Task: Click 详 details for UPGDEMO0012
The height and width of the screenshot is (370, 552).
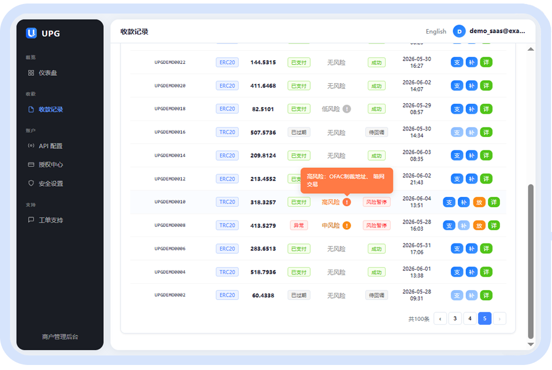Action: coord(486,179)
